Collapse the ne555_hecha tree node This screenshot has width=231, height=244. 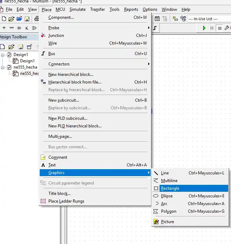3,68
